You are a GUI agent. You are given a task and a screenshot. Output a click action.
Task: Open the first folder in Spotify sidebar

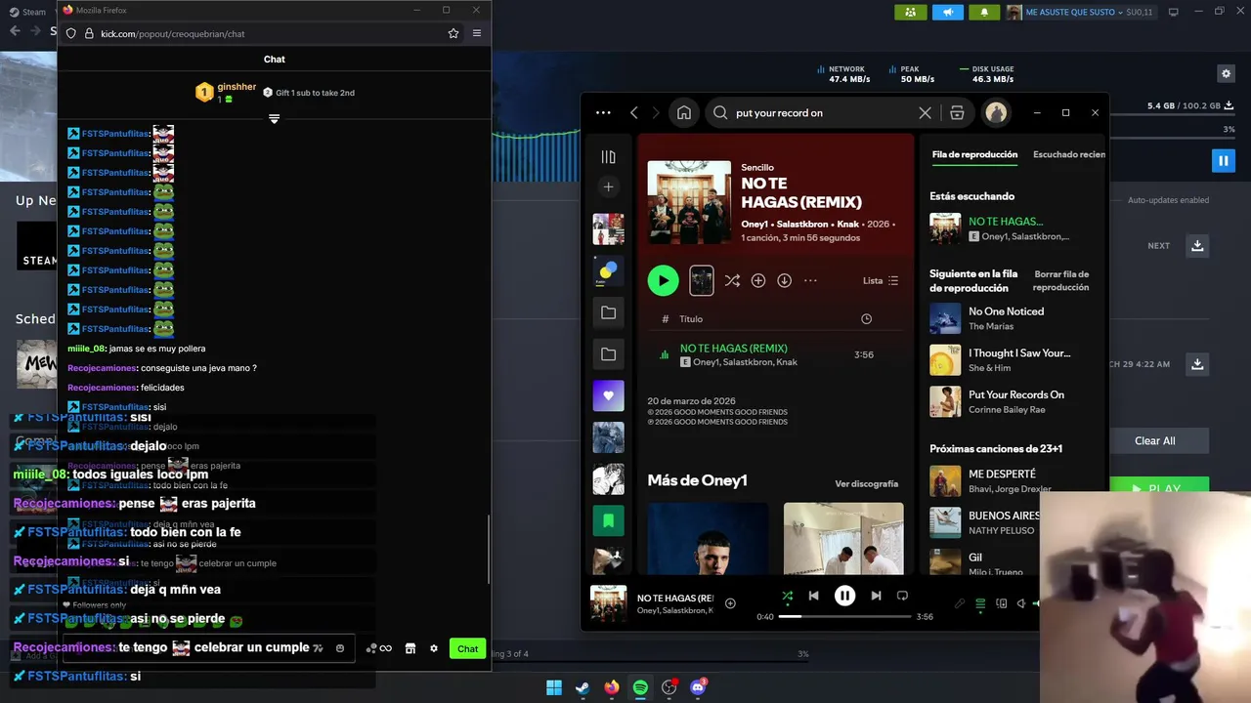[x=608, y=312]
